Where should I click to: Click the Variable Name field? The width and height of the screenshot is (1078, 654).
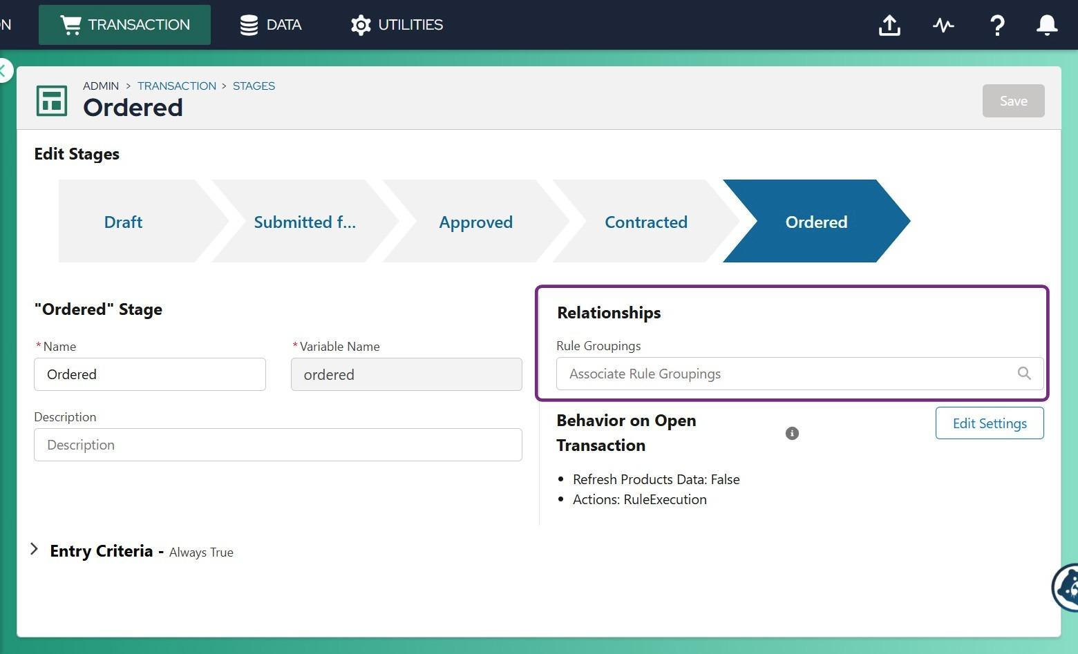[406, 374]
